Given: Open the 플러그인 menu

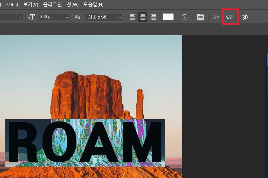Looking at the screenshot, I should 53,4.
